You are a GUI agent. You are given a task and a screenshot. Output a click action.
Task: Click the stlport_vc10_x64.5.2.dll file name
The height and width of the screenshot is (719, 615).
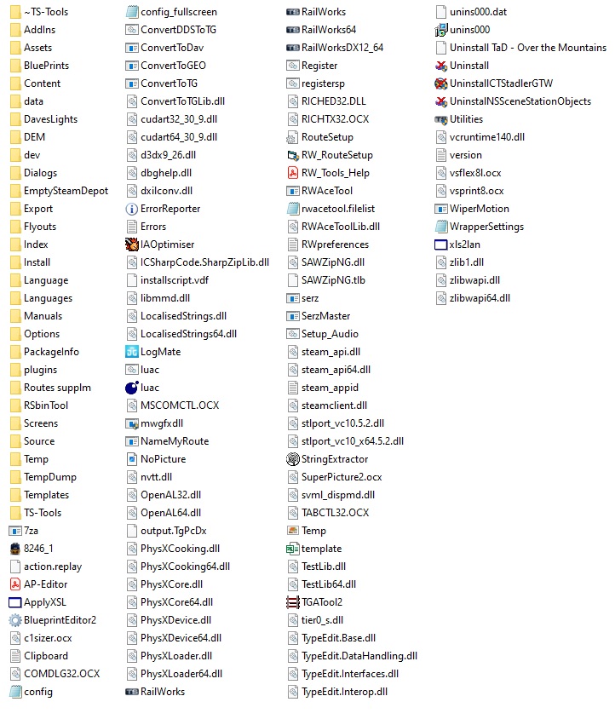(353, 441)
